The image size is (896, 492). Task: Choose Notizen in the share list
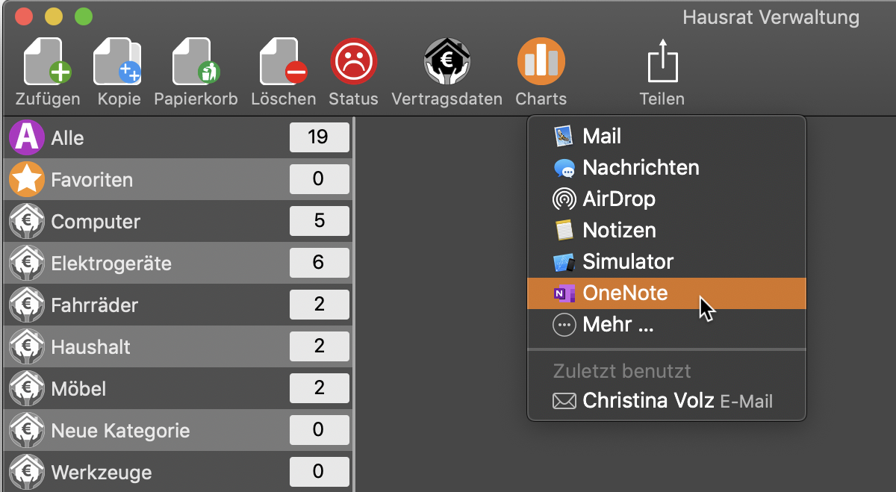pos(667,231)
